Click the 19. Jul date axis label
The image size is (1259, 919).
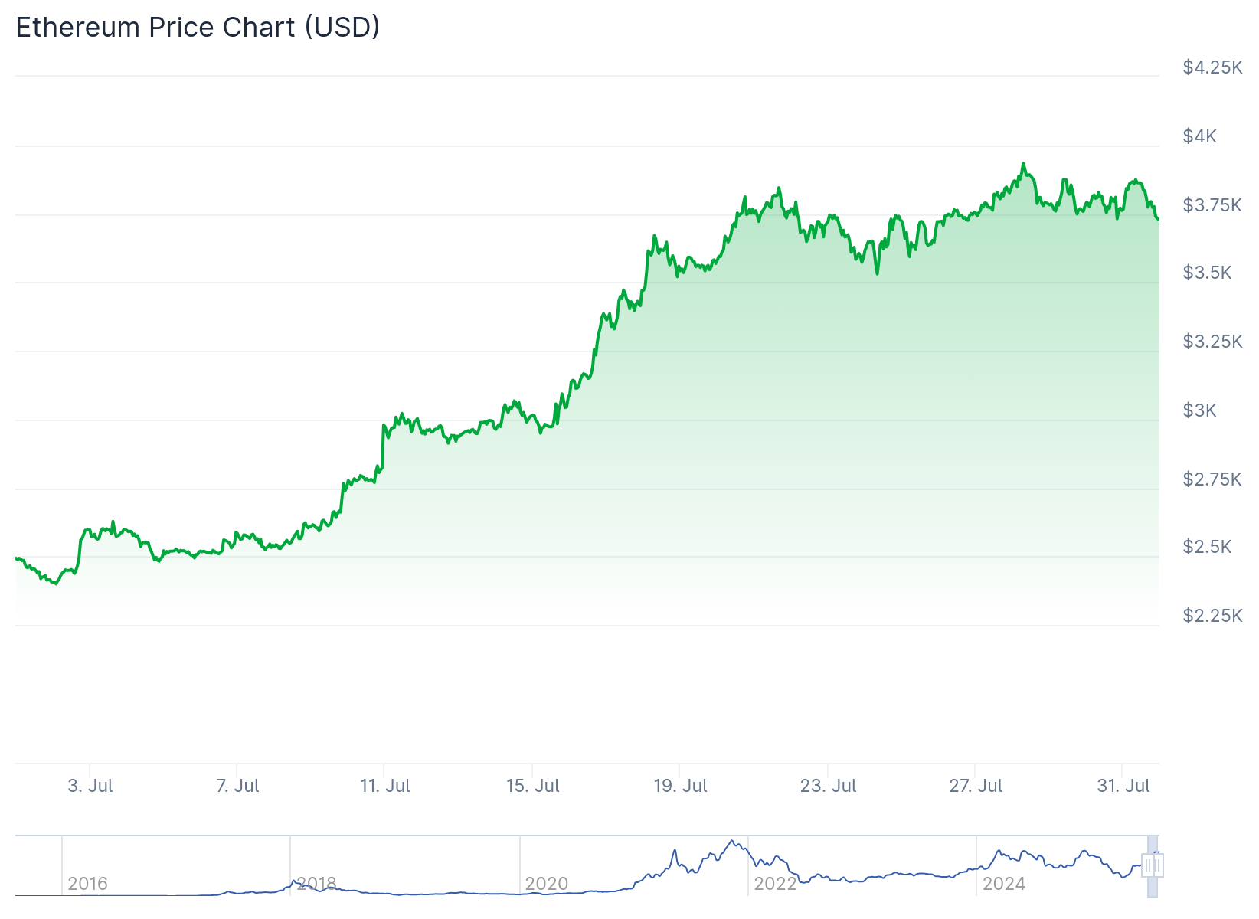[680, 786]
